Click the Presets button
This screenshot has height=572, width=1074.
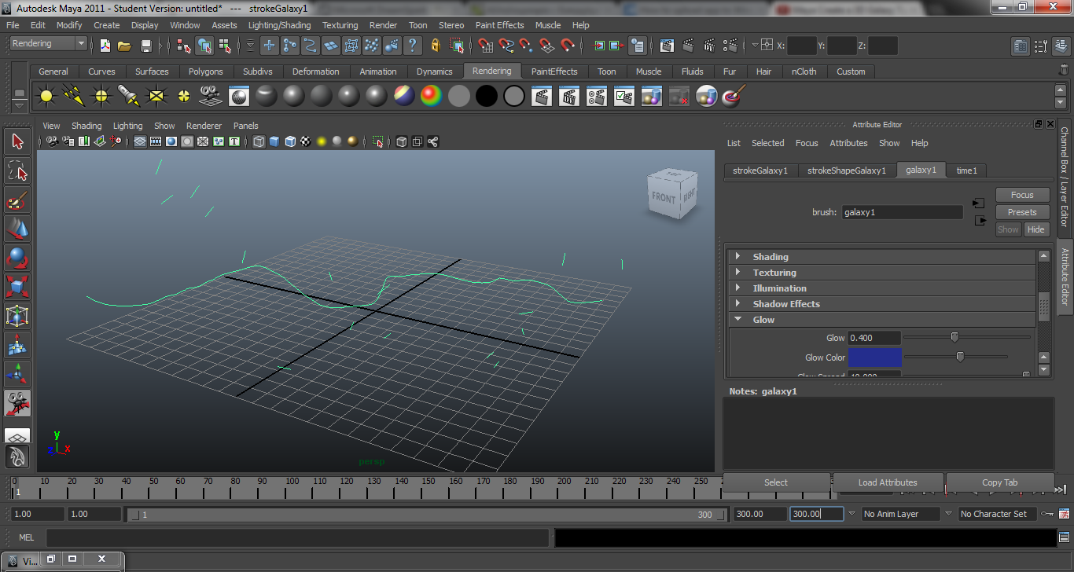click(1022, 212)
